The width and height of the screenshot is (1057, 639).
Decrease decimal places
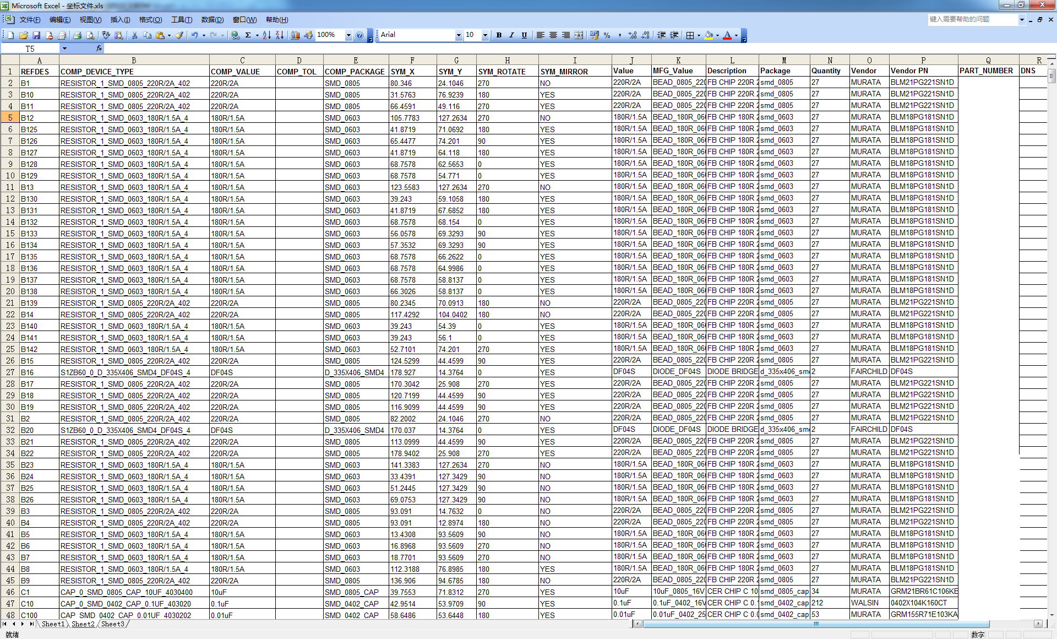[x=646, y=35]
